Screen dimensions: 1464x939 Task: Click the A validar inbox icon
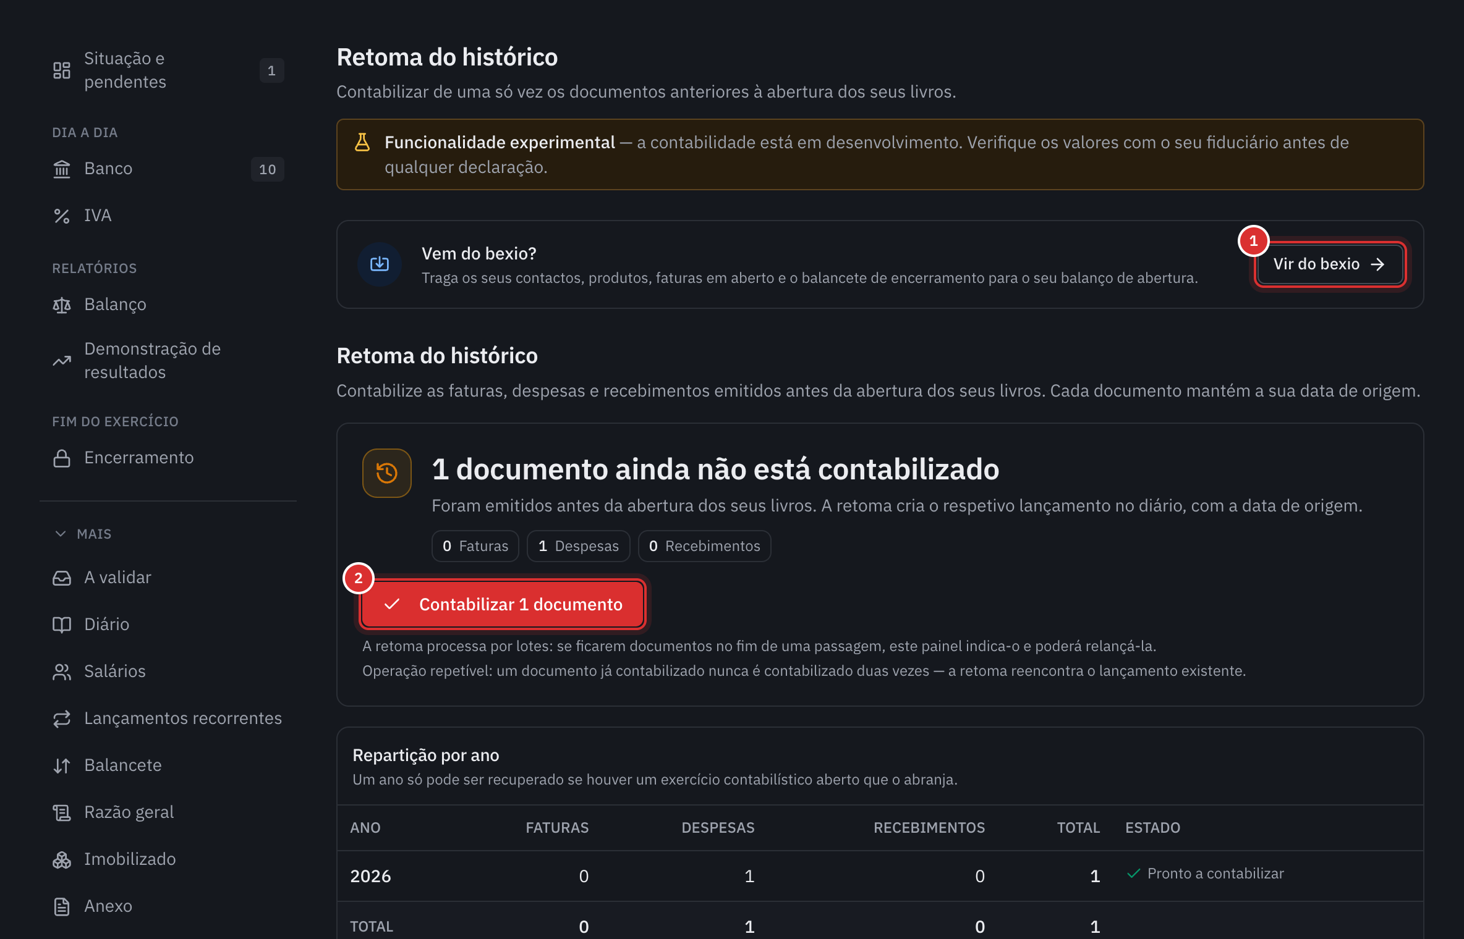pos(62,578)
